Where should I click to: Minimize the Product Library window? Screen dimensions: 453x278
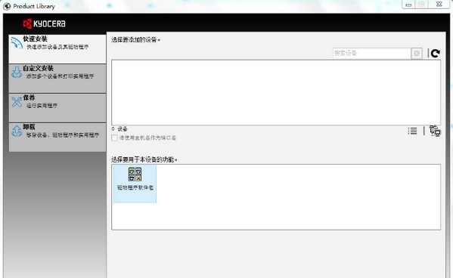[x=408, y=5]
